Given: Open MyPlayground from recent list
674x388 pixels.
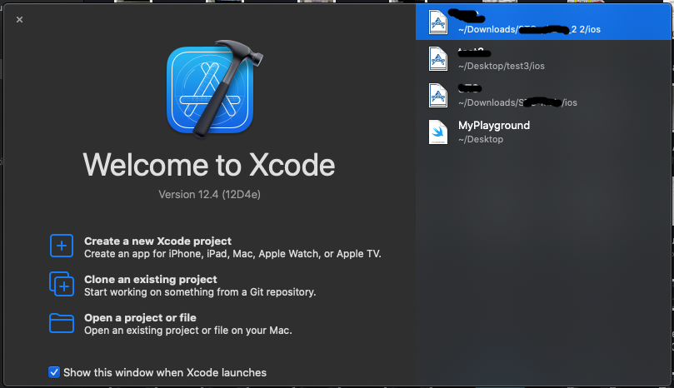Looking at the screenshot, I should click(543, 132).
